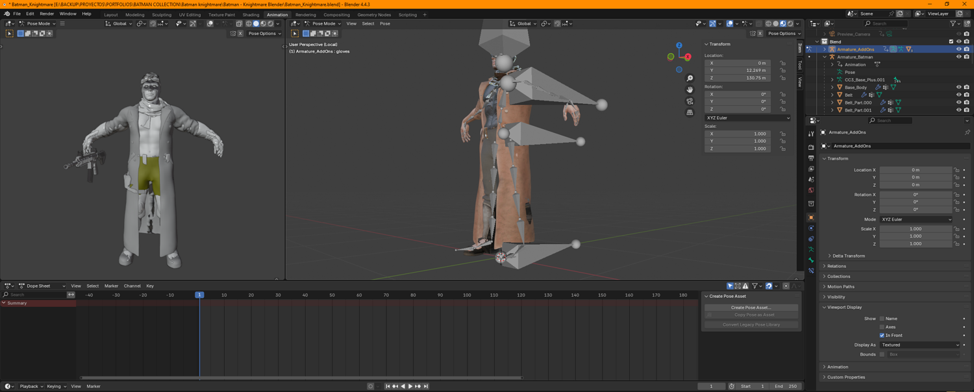Hide Base_Body with its eye icon
This screenshot has width=974, height=392.
point(958,87)
